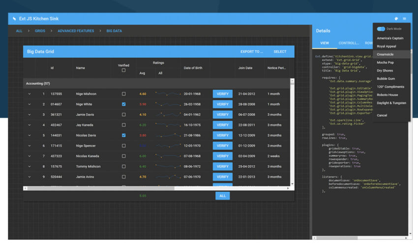Click VERIFY button for Nige Mishcon
This screenshot has height=250, width=418.
click(223, 94)
